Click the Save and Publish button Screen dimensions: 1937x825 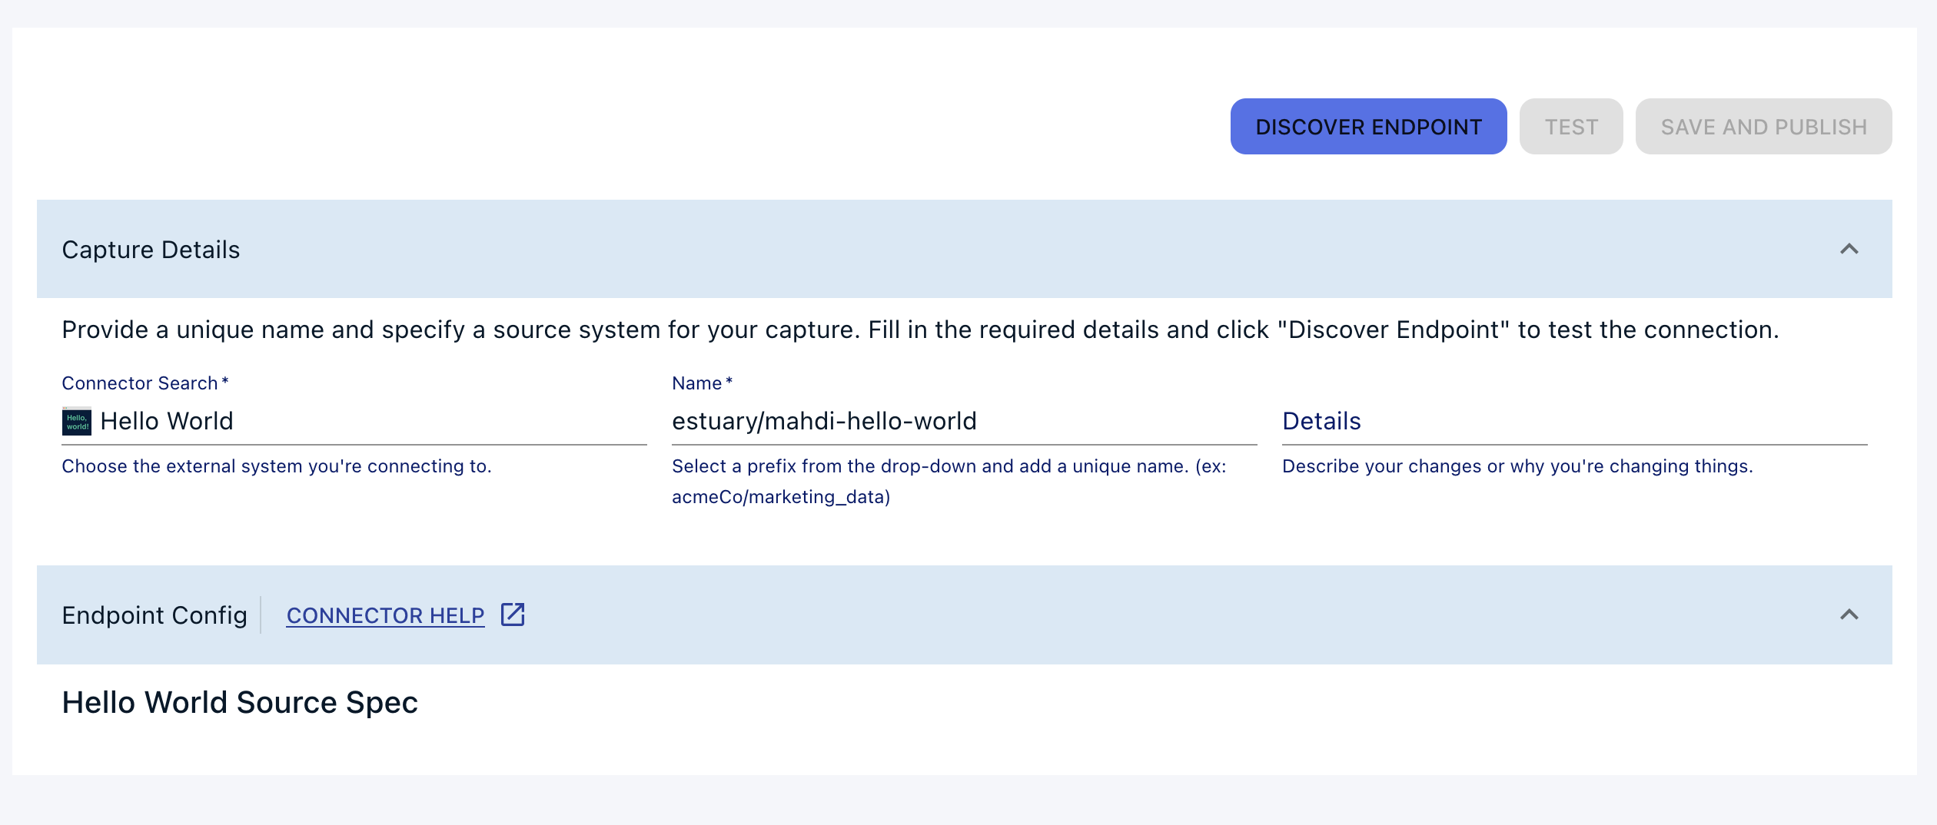tap(1763, 126)
